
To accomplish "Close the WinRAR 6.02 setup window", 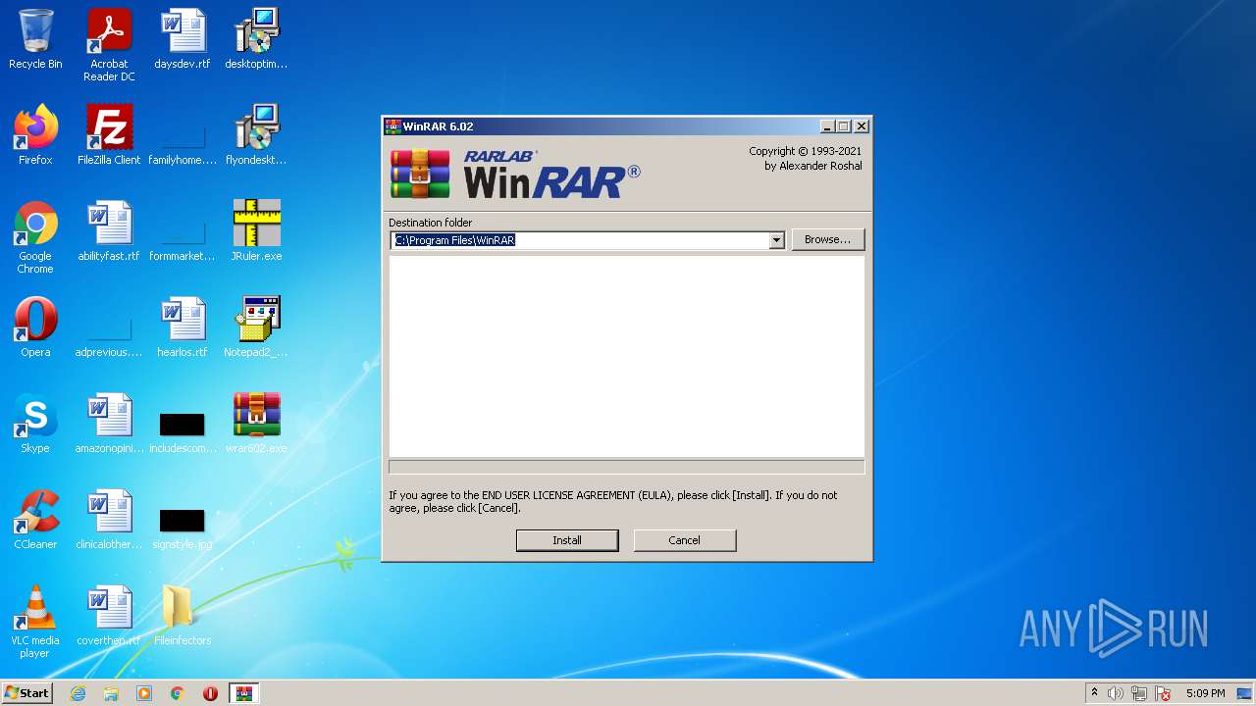I will tap(861, 126).
